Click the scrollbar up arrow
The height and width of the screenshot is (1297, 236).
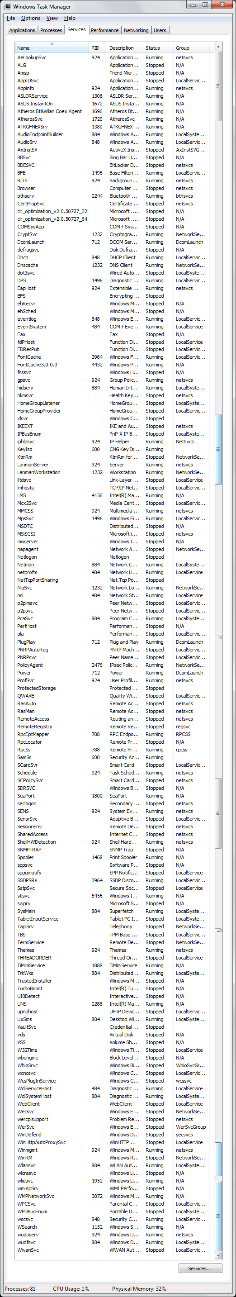click(218, 47)
